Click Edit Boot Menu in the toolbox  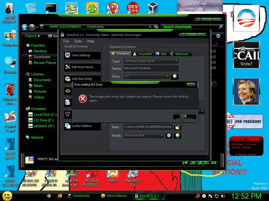(82, 67)
